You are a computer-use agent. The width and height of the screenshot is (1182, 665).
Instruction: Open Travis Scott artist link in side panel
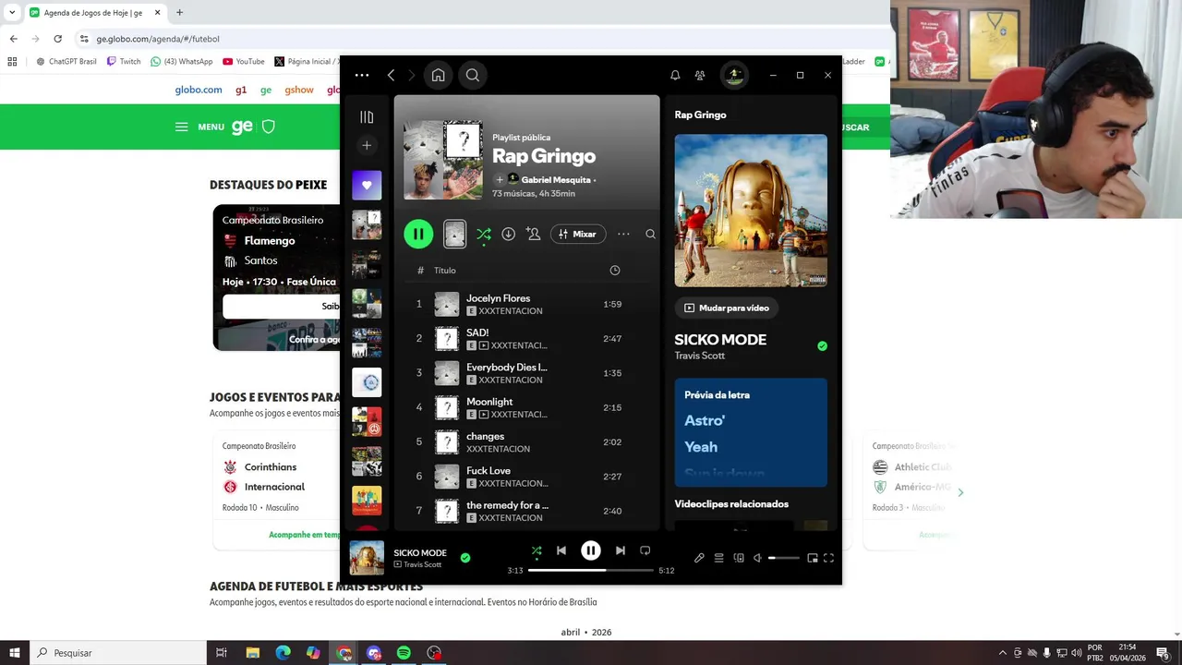(x=700, y=356)
